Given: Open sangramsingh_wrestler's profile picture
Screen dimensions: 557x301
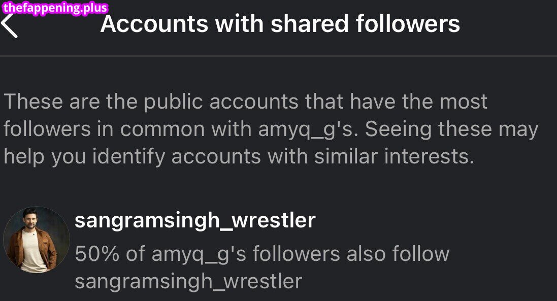Looking at the screenshot, I should [37, 239].
